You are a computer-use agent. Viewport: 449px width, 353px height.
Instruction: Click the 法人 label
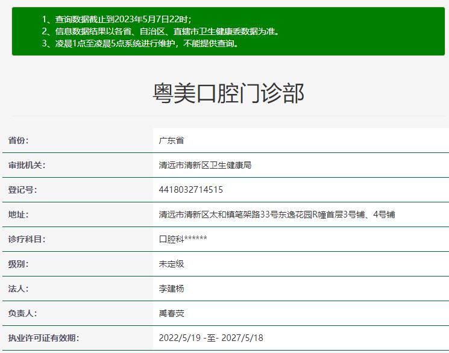18,289
